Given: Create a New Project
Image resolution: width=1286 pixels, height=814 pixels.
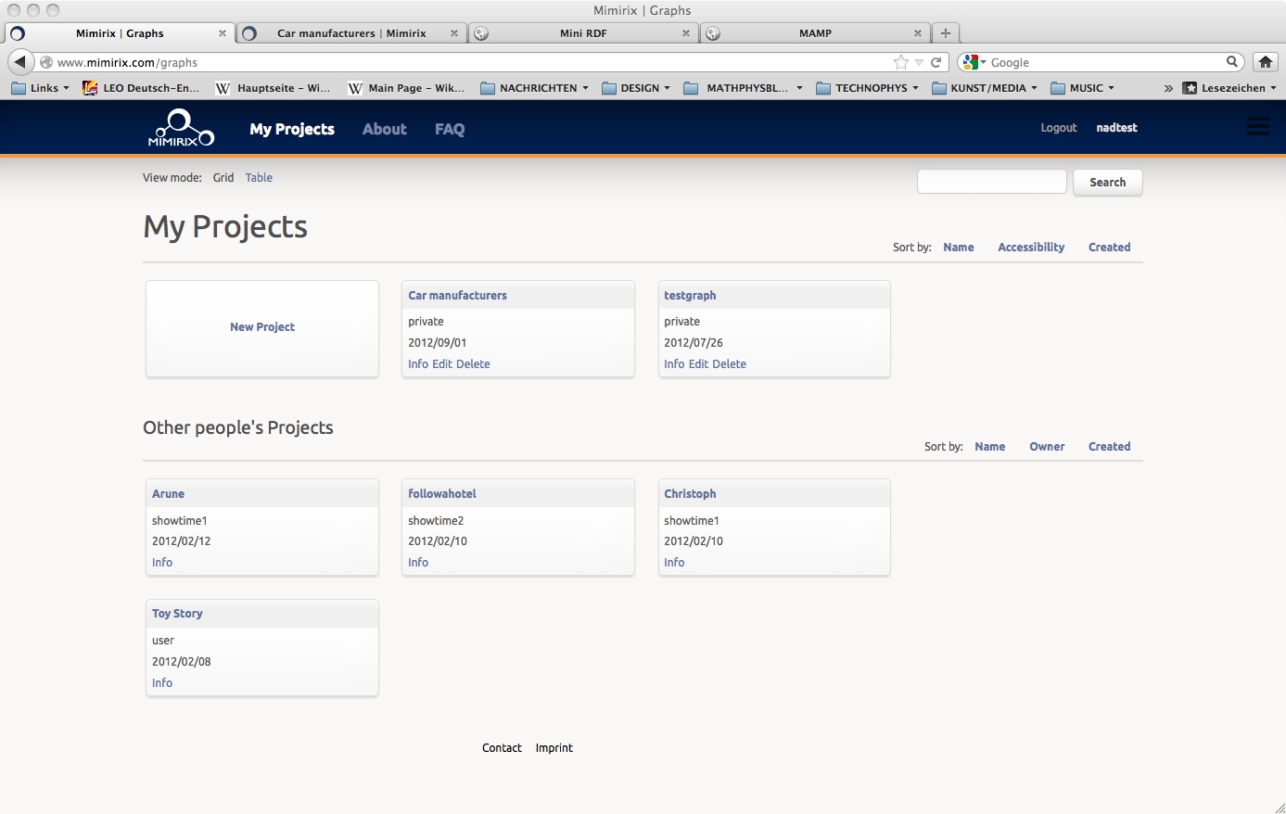Looking at the screenshot, I should tap(262, 327).
